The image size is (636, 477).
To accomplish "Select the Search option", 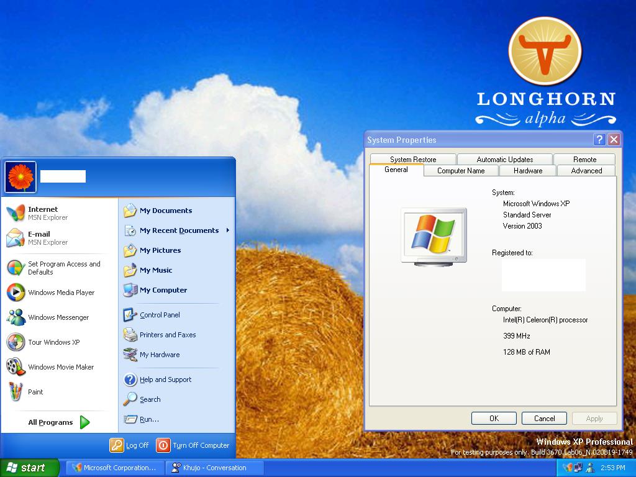I will click(149, 399).
